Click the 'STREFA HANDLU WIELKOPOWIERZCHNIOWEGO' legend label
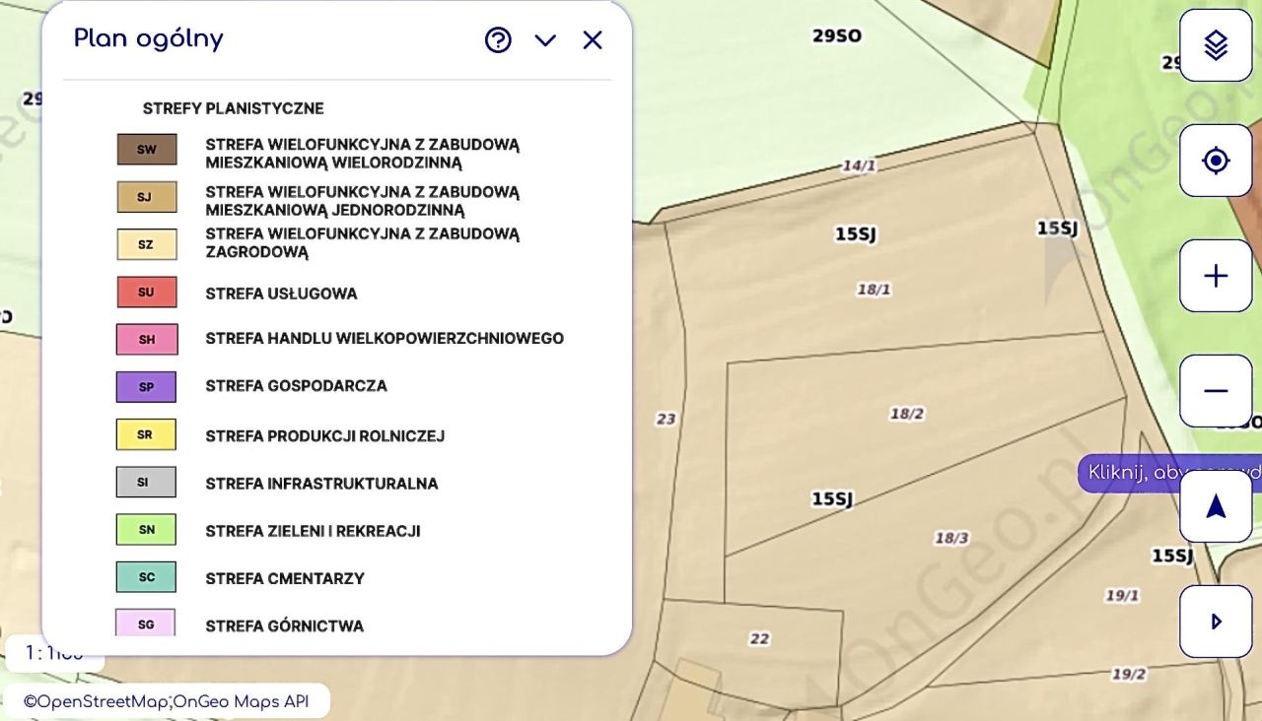Image resolution: width=1262 pixels, height=721 pixels. [x=385, y=338]
